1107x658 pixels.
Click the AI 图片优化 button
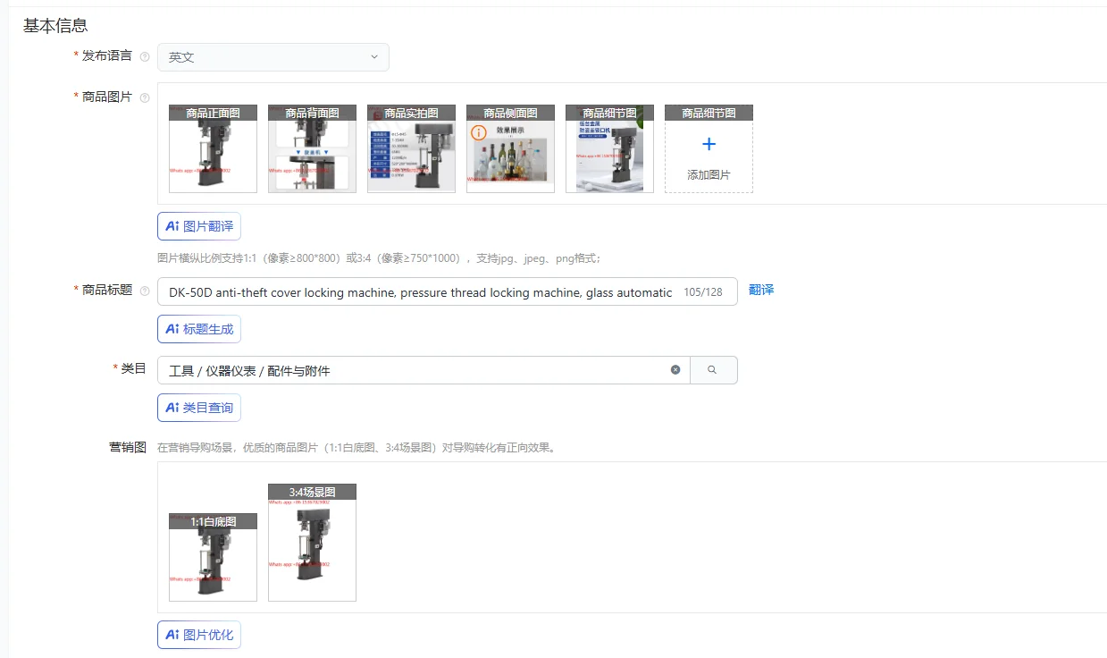click(x=199, y=635)
